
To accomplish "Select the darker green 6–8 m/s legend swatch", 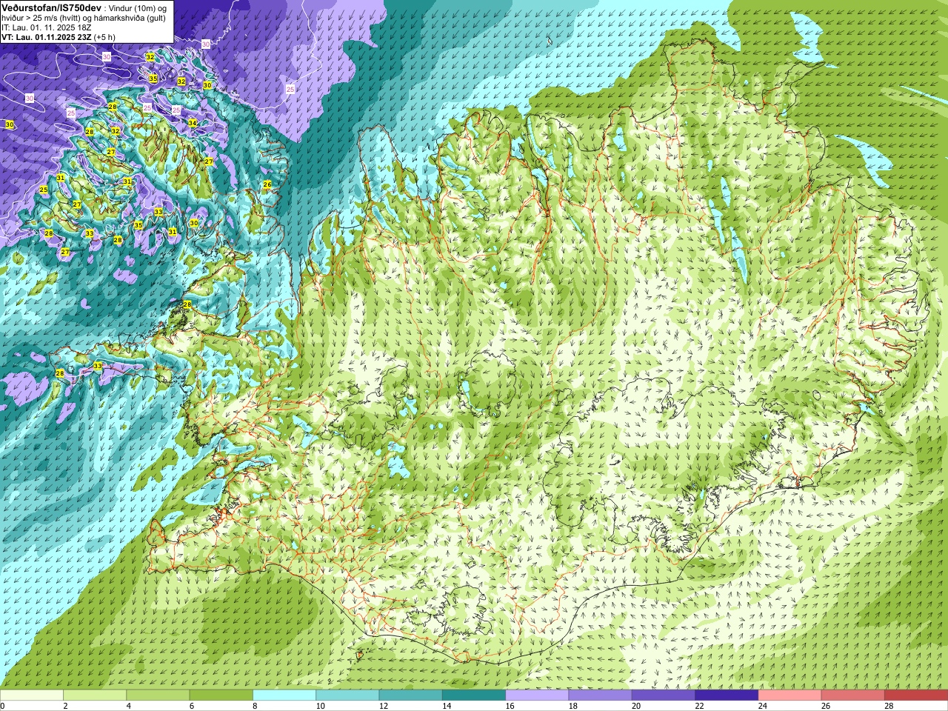I will coord(221,695).
